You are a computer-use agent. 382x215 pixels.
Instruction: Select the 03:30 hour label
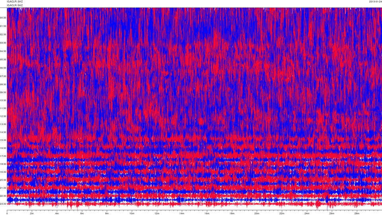coord(3,43)
